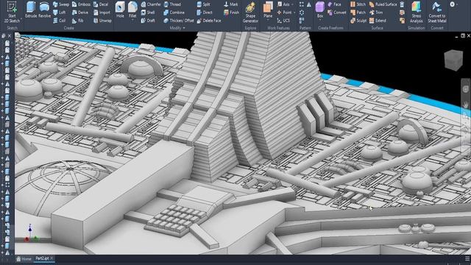Screen dimensions: 471x265
Task: Start a new 2D Sketch
Action: click(12, 12)
